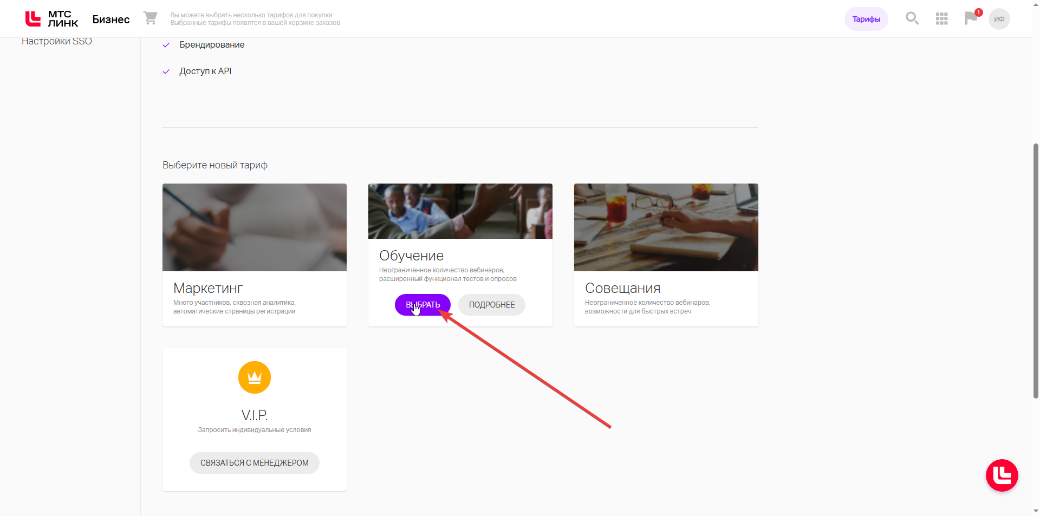This screenshot has width=1040, height=516.
Task: Click the Тарифы button in header
Action: 866,19
